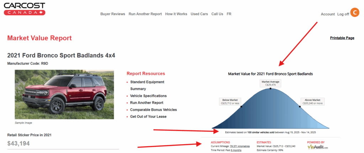Click the Below Market C$25,712 label
The width and height of the screenshot is (364, 153).
230,102
